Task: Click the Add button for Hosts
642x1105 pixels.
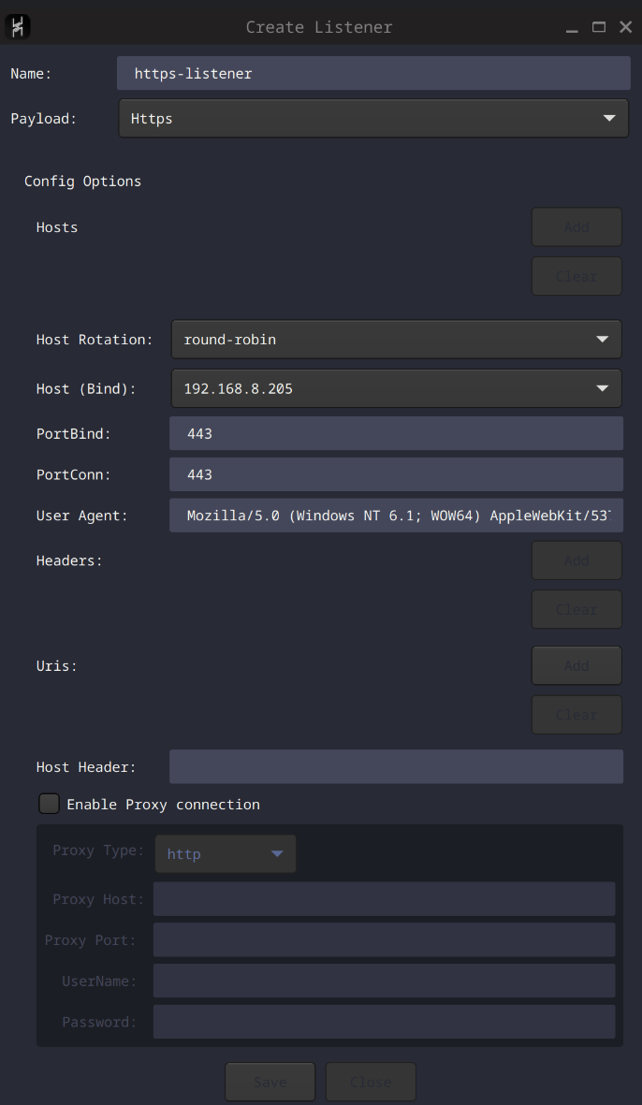Action: pyautogui.click(x=576, y=227)
